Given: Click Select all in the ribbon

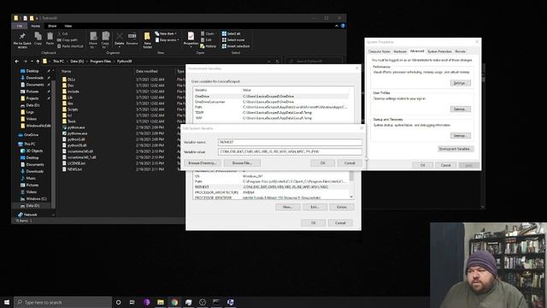Looking at the screenshot, I should click(231, 33).
